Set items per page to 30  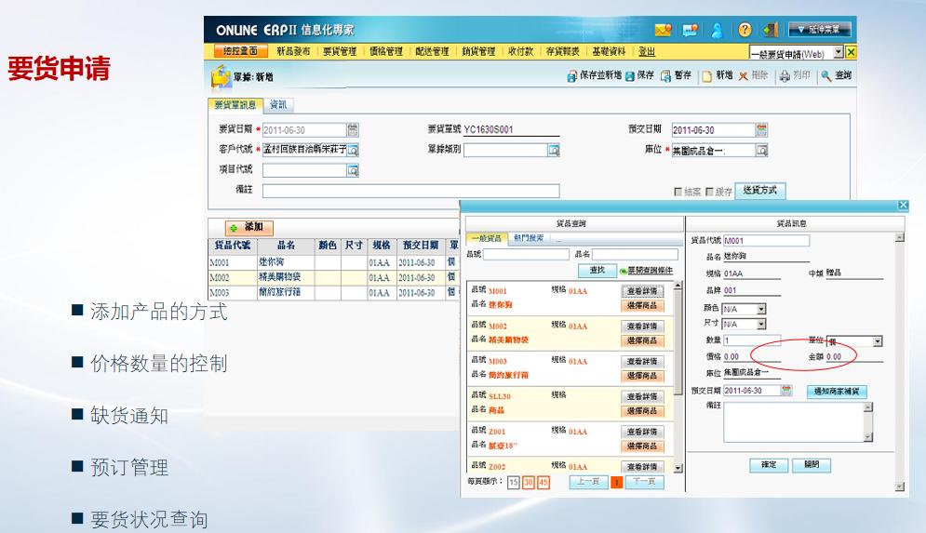point(528,482)
